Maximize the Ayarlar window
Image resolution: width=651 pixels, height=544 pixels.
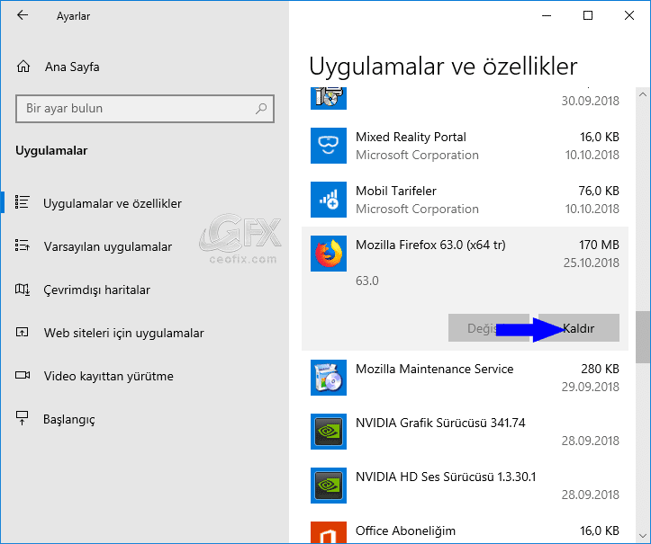click(x=588, y=16)
